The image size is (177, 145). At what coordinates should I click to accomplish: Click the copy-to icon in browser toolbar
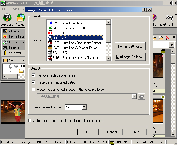tap(161, 38)
